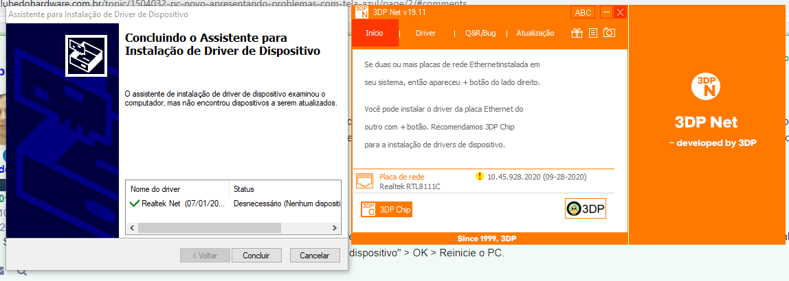Click the right arrow of the horizontal scrollbar

pos(334,228)
